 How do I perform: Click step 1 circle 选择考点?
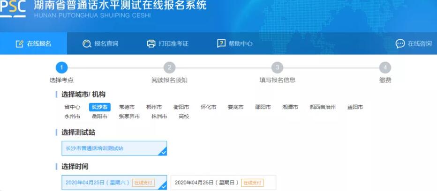pos(61,68)
